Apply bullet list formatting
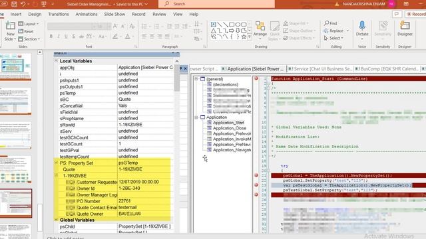This screenshot has width=426, height=239. 144,27
